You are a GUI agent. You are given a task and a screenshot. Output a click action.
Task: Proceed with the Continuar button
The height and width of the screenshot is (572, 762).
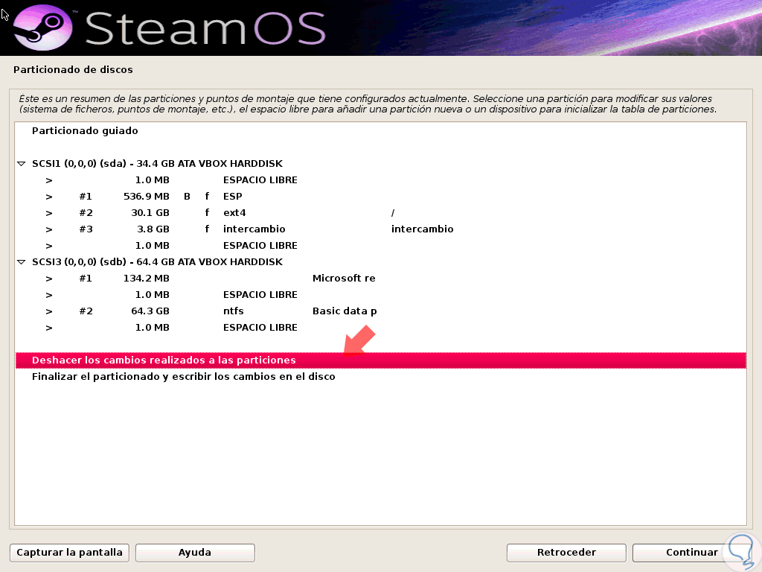coord(692,553)
